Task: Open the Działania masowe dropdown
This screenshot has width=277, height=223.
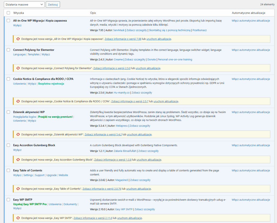Action: point(24,4)
